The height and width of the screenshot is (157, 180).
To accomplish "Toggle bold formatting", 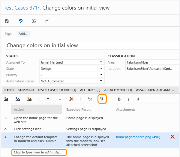I will (119, 99).
